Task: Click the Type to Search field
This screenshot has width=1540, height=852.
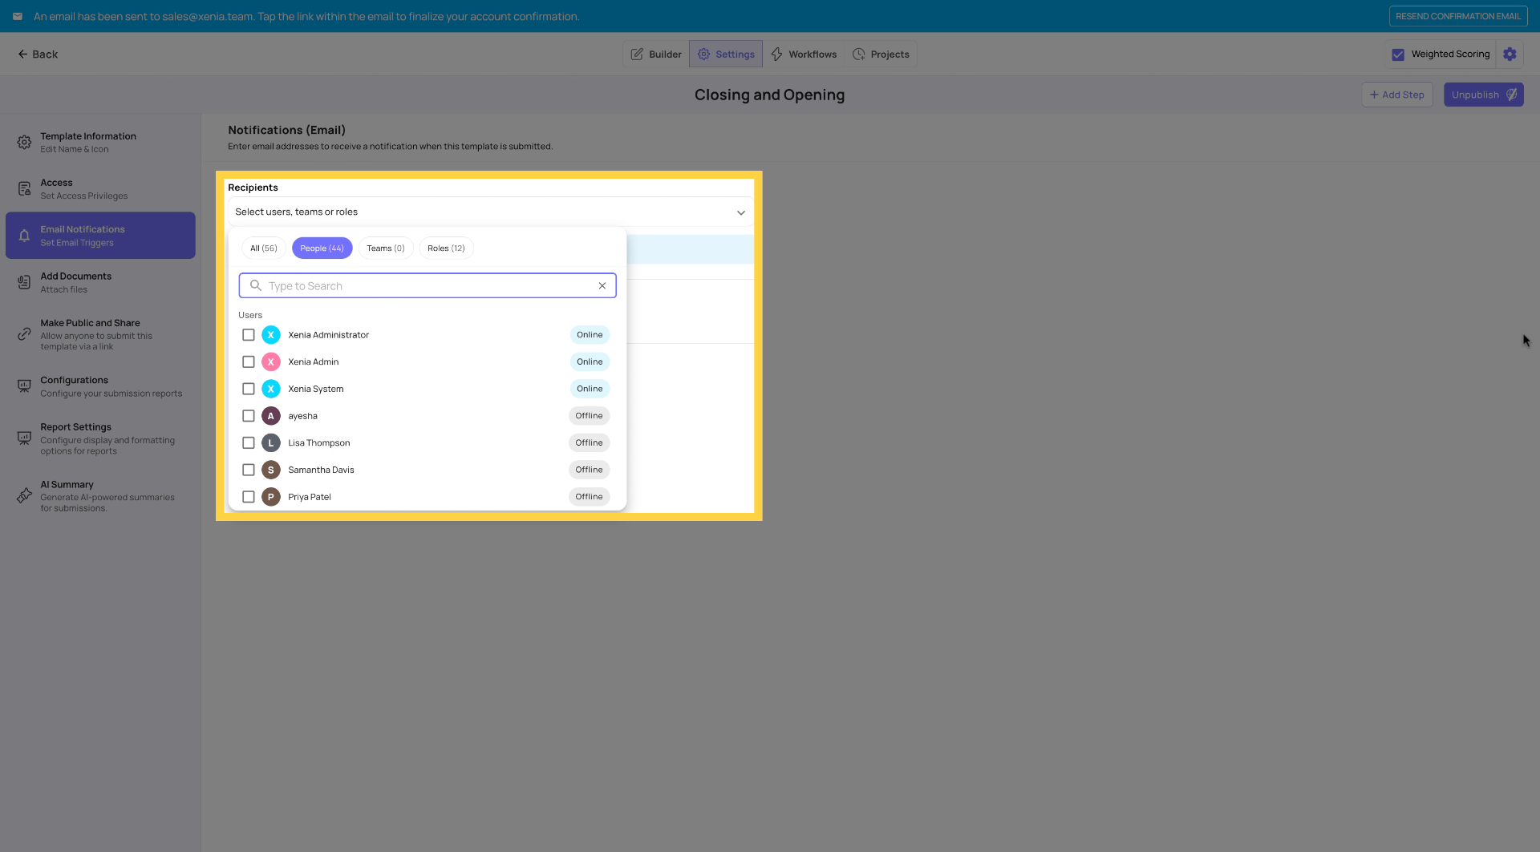Action: pos(428,285)
